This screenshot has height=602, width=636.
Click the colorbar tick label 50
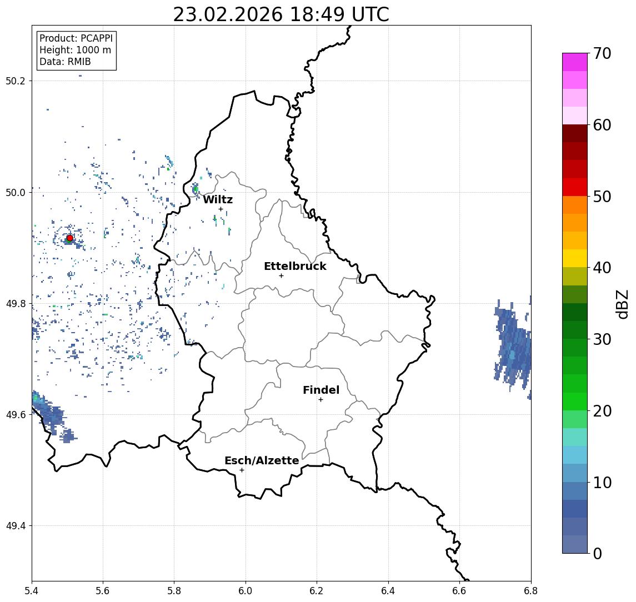point(602,197)
